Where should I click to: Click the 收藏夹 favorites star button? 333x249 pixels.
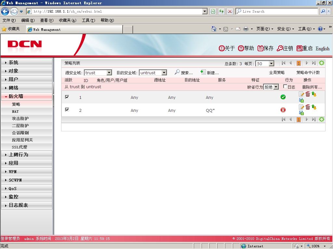pos(11,29)
